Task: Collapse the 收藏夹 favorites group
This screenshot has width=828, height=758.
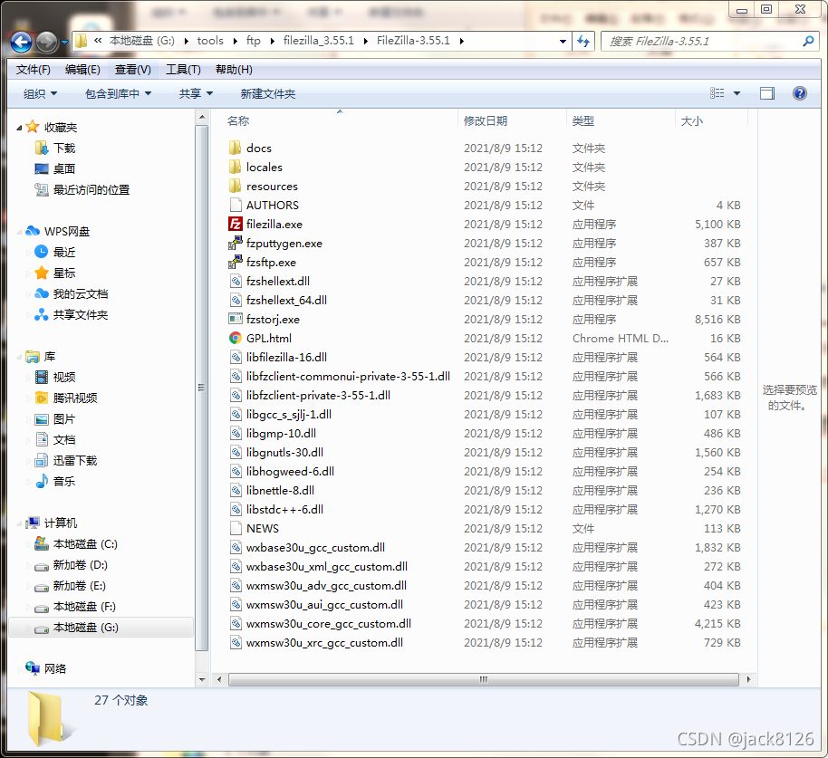Action: pos(19,128)
